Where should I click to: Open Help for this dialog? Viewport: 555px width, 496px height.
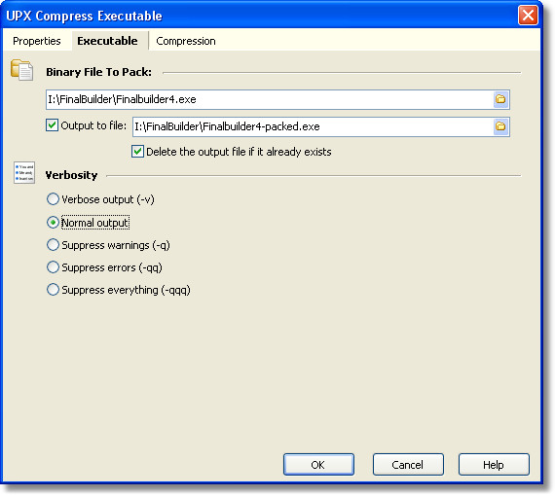pos(494,465)
